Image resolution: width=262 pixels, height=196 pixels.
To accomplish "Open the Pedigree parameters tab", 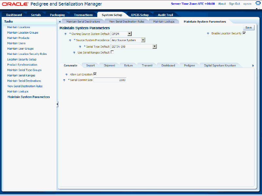I will pos(190,66).
